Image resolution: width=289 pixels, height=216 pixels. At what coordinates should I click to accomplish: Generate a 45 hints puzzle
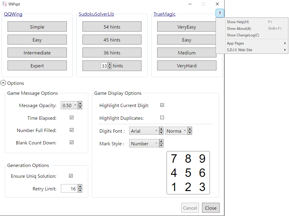pyautogui.click(x=112, y=40)
